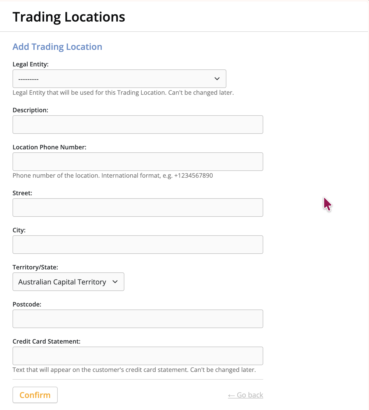Open the Legal Entity dropdown

tap(119, 79)
